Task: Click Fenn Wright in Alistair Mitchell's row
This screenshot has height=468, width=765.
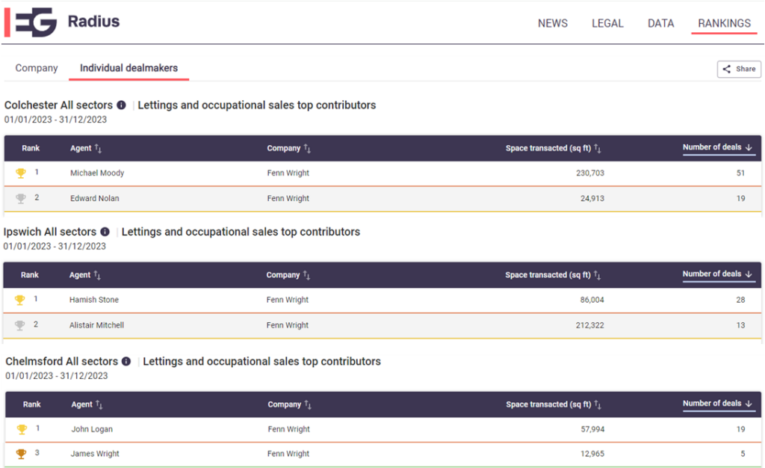Action: coord(288,325)
